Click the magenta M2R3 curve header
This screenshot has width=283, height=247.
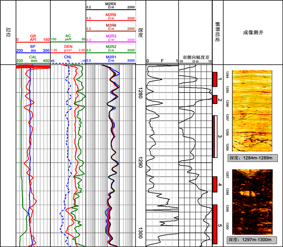(x=111, y=38)
